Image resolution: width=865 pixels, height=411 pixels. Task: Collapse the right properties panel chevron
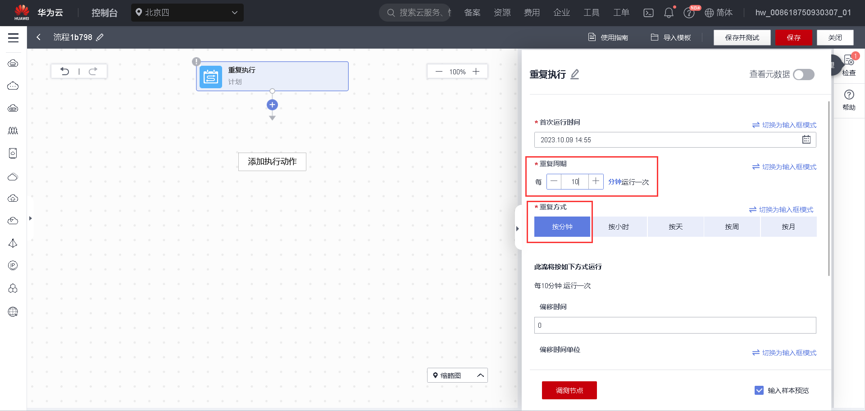[x=517, y=228]
